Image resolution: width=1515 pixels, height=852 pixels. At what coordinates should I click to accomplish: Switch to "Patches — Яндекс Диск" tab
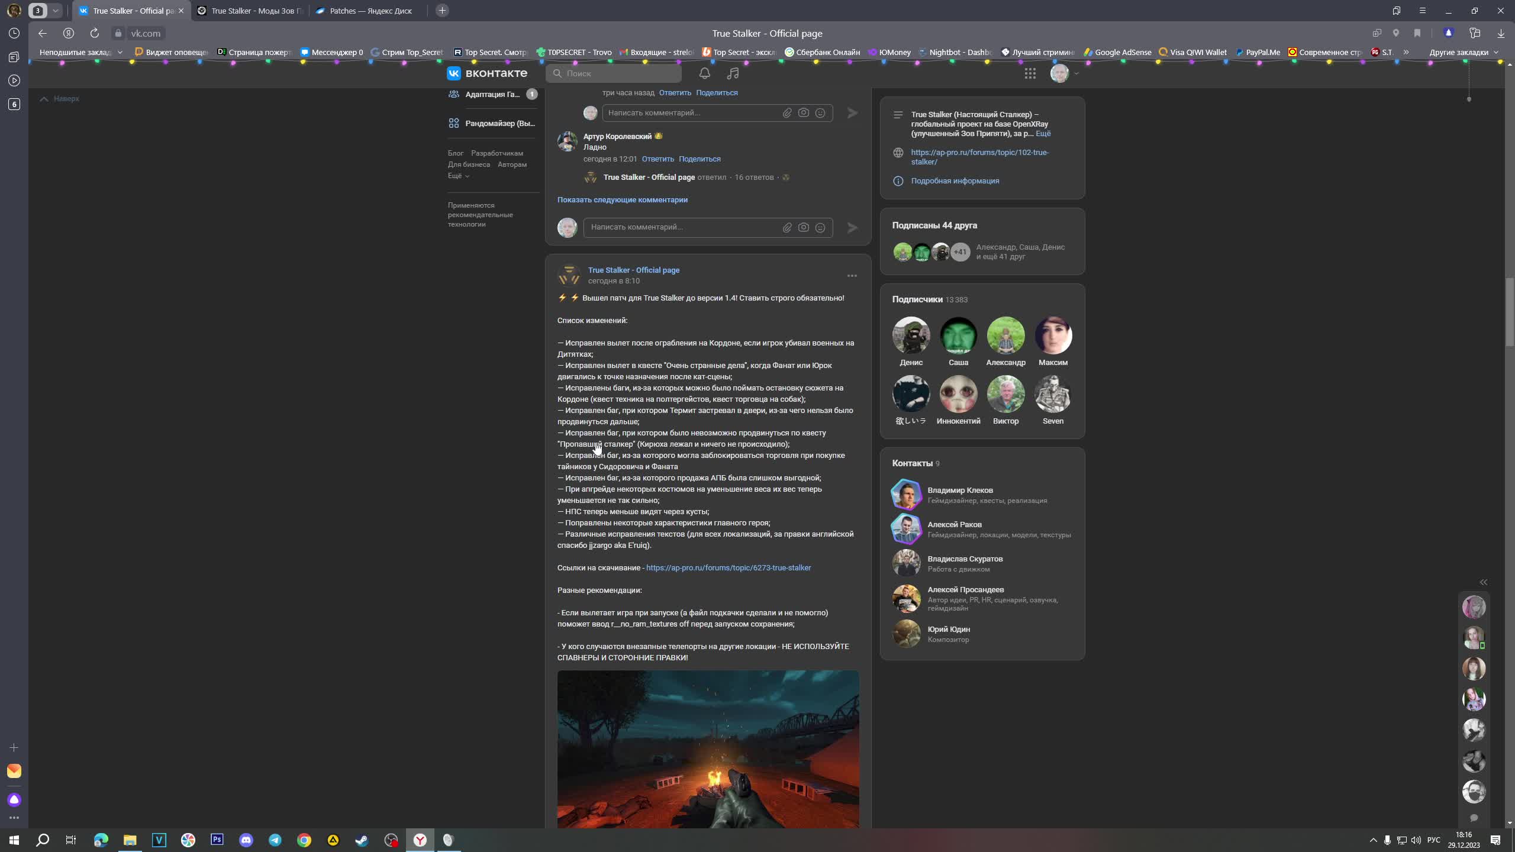(x=369, y=11)
